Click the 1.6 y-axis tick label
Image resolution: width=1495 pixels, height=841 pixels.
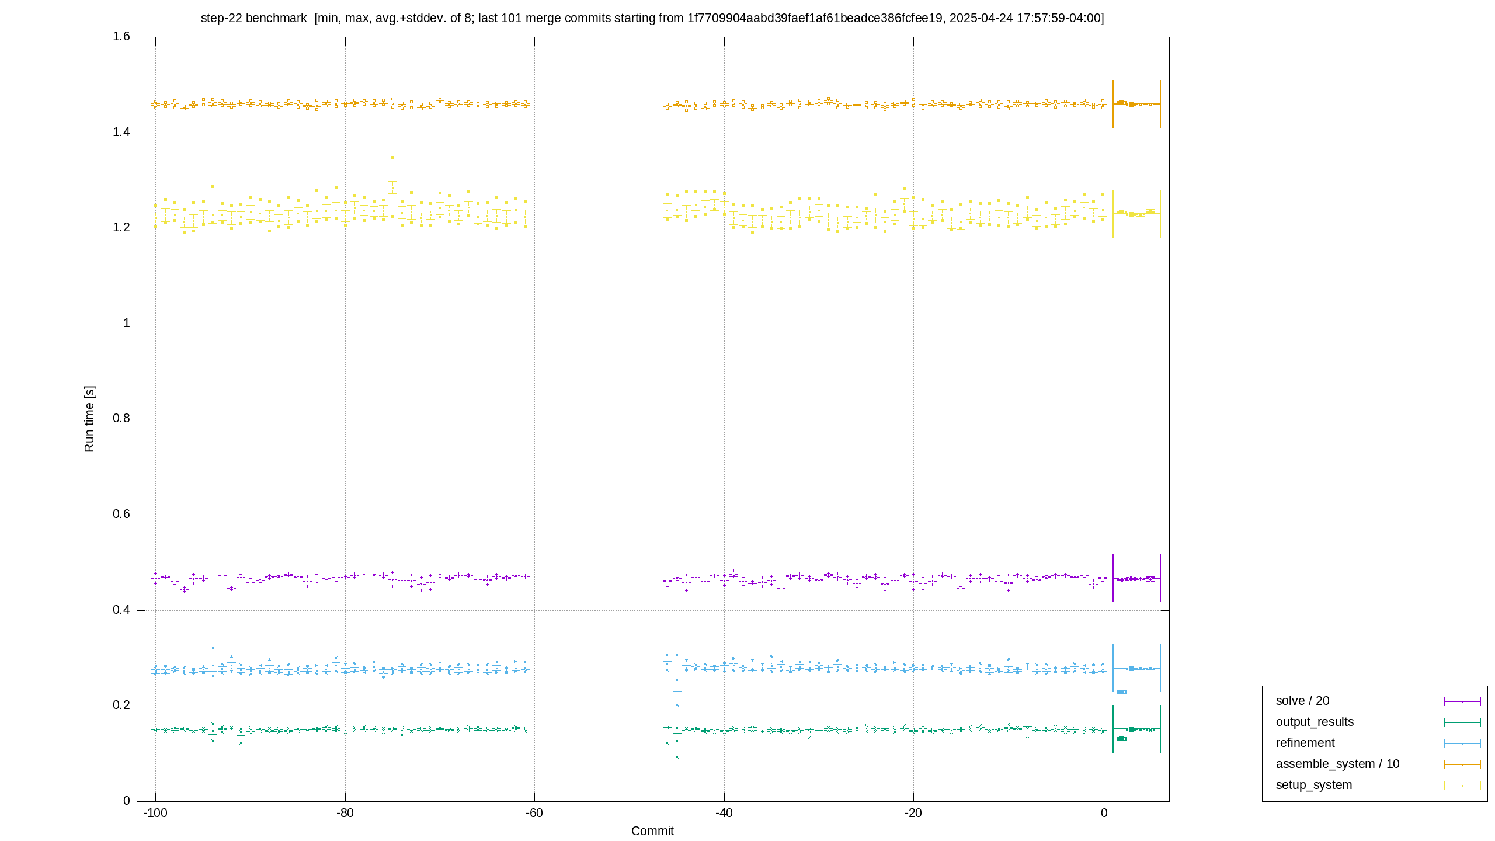coord(121,37)
